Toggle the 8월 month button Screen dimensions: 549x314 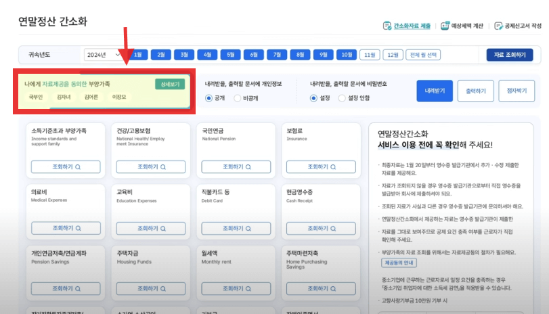tap(300, 55)
